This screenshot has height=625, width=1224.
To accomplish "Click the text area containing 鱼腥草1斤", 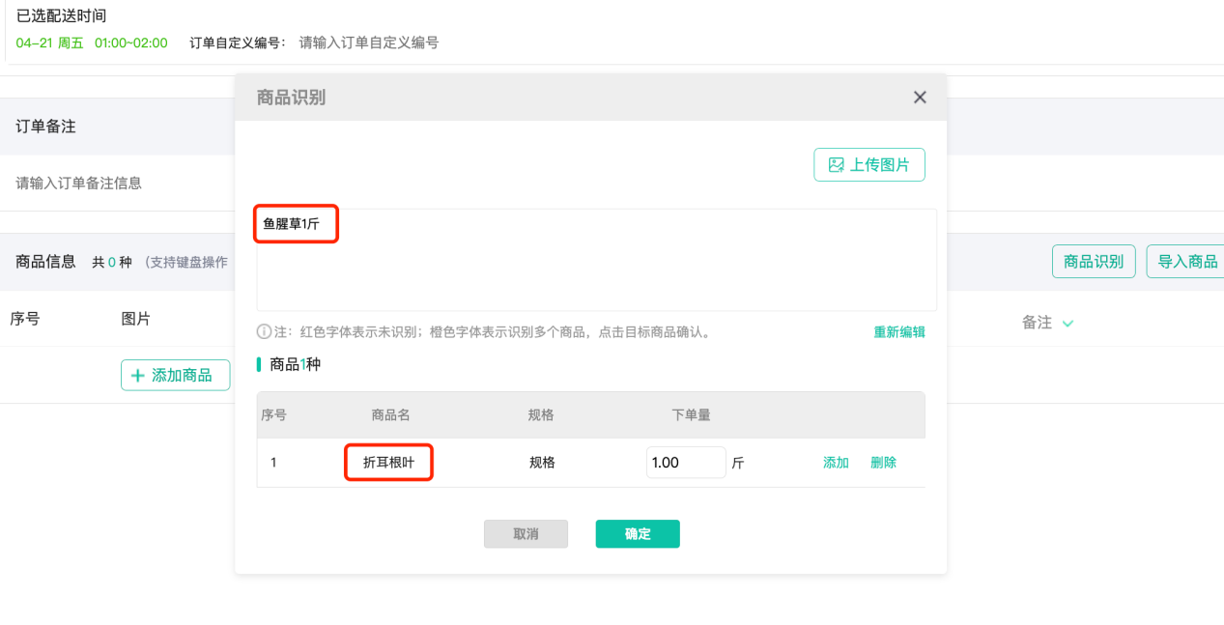I will [x=595, y=260].
